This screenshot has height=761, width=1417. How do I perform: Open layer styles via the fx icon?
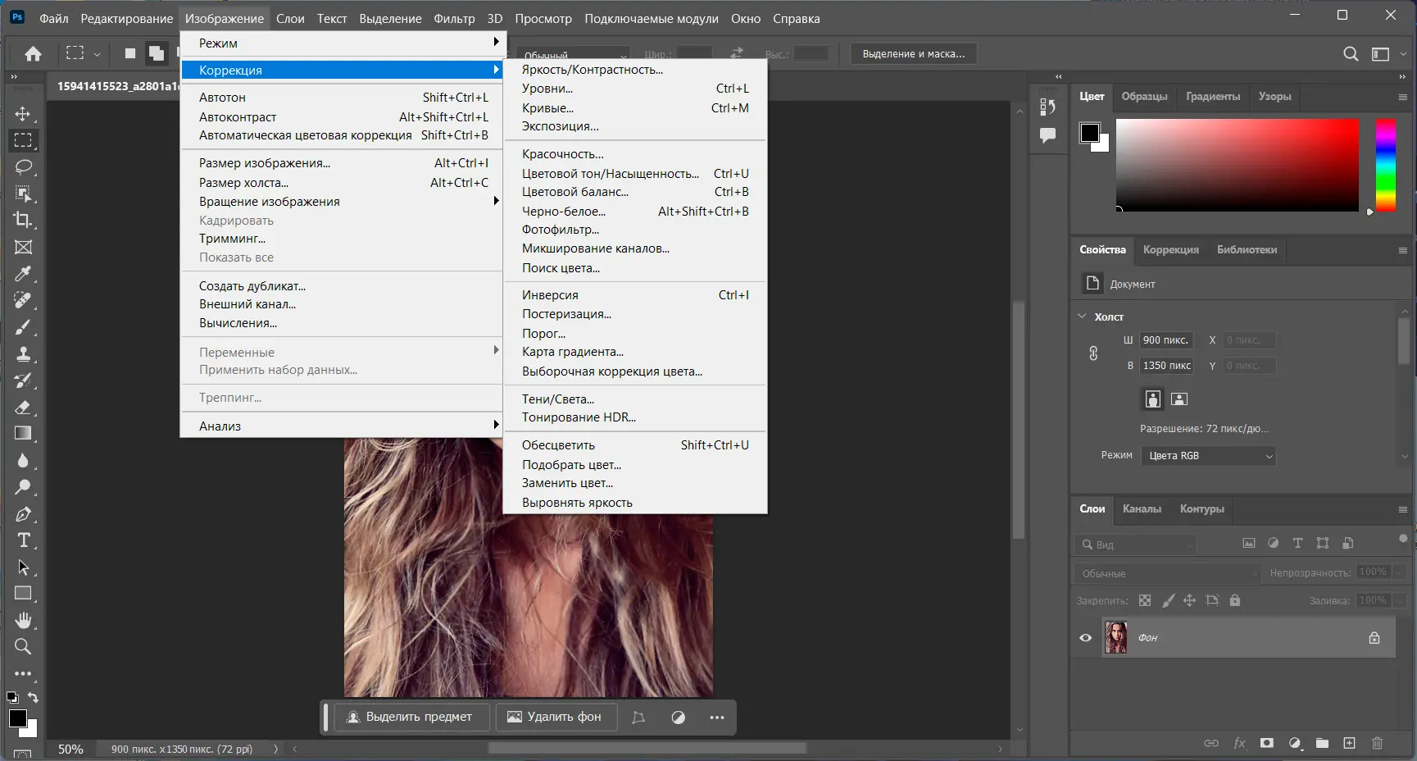point(1238,743)
